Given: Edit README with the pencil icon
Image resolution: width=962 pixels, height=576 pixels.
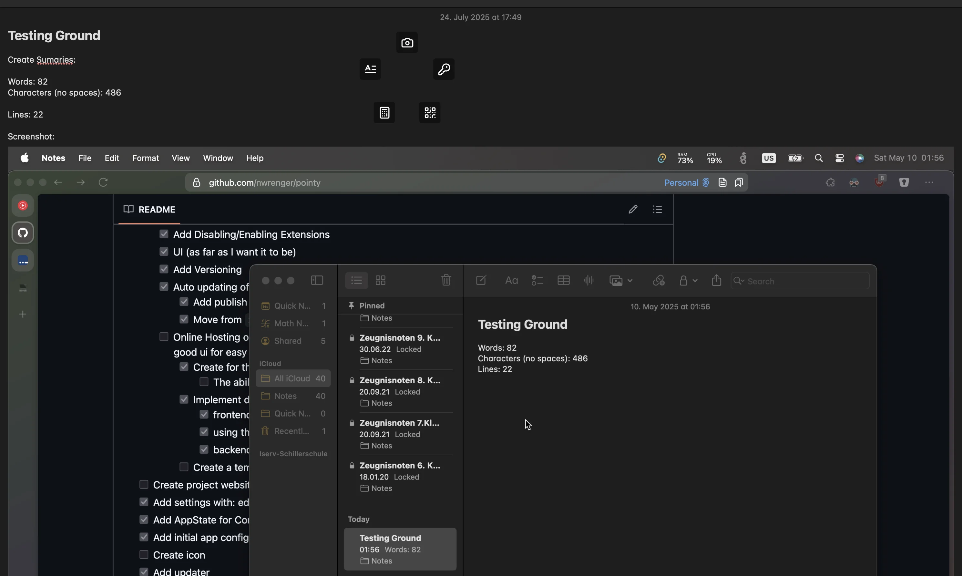Looking at the screenshot, I should [633, 209].
